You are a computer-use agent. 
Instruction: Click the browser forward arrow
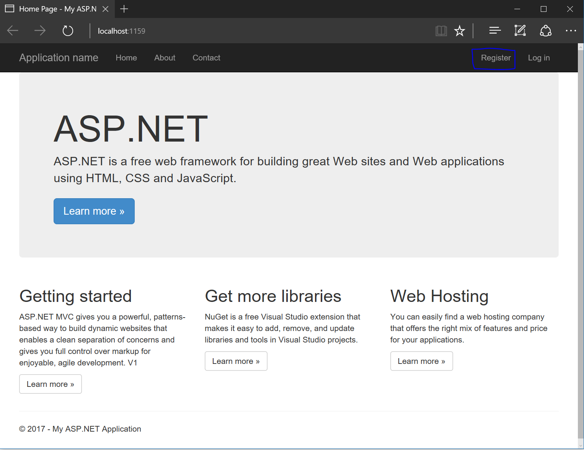coord(40,31)
